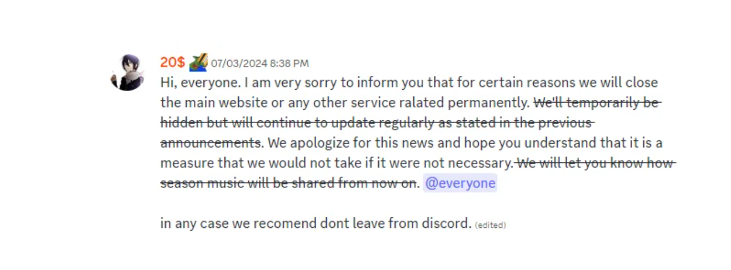Click the struck-through word "announcements"
This screenshot has width=731, height=270.
[211, 142]
